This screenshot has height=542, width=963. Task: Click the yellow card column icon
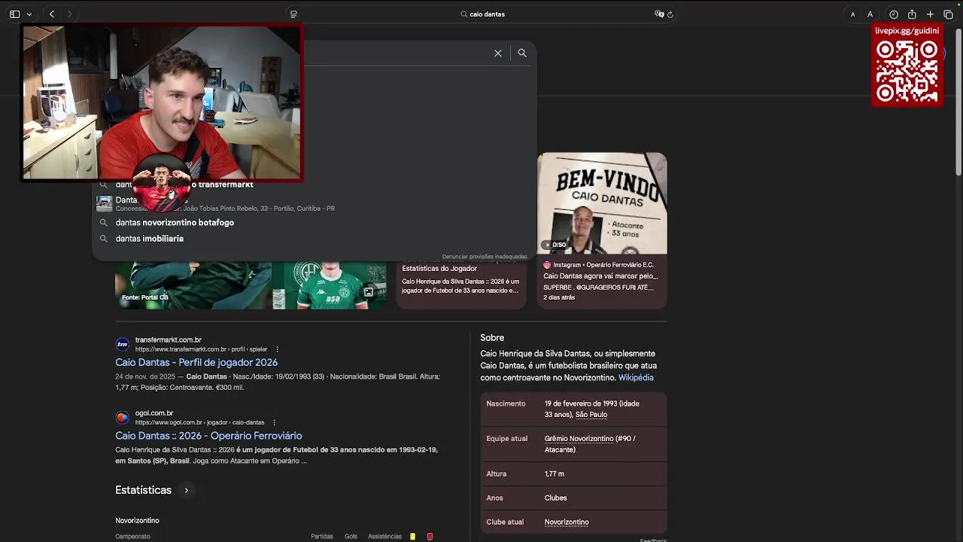coord(412,537)
